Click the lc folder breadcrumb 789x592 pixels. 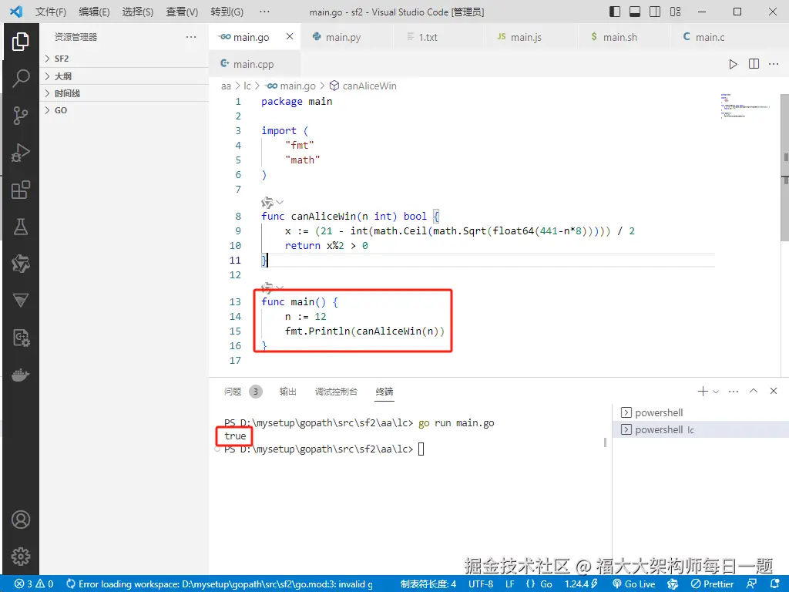[247, 86]
